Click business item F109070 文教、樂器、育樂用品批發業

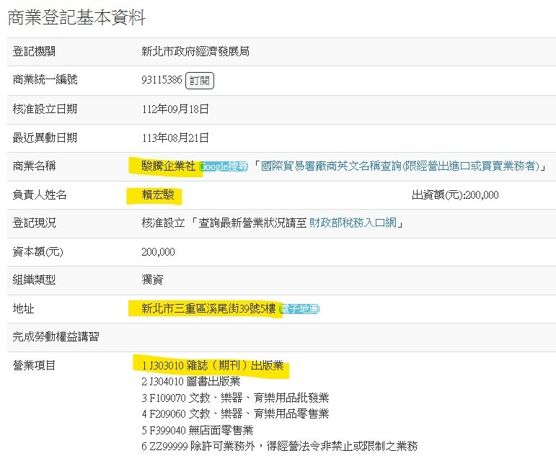pyautogui.click(x=235, y=398)
